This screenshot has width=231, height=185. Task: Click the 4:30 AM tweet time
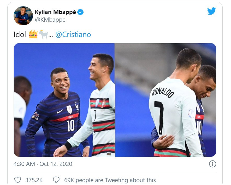coord(24,164)
